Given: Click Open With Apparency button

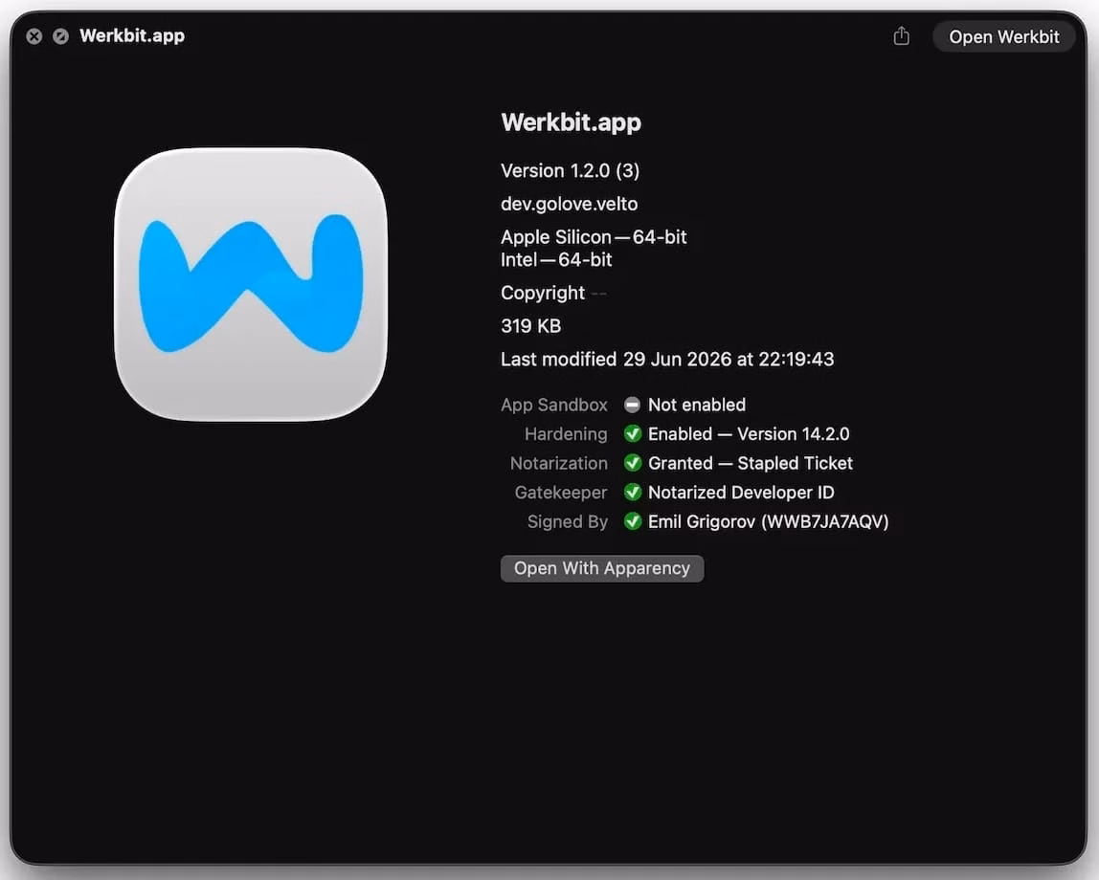Looking at the screenshot, I should point(602,568).
